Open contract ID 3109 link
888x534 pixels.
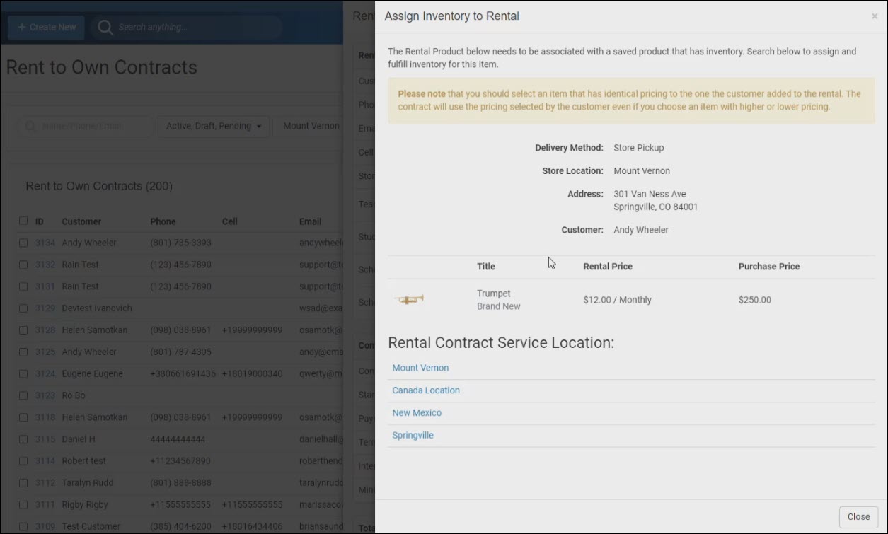(x=45, y=526)
